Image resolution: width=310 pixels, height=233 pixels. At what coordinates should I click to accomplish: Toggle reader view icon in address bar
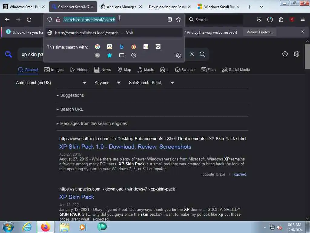[170, 19]
